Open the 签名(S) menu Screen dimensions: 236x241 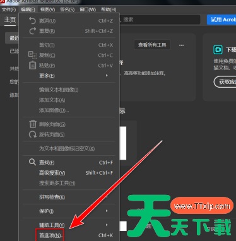click(x=68, y=9)
